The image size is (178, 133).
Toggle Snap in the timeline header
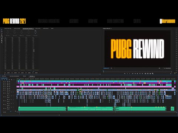[x=4, y=79]
